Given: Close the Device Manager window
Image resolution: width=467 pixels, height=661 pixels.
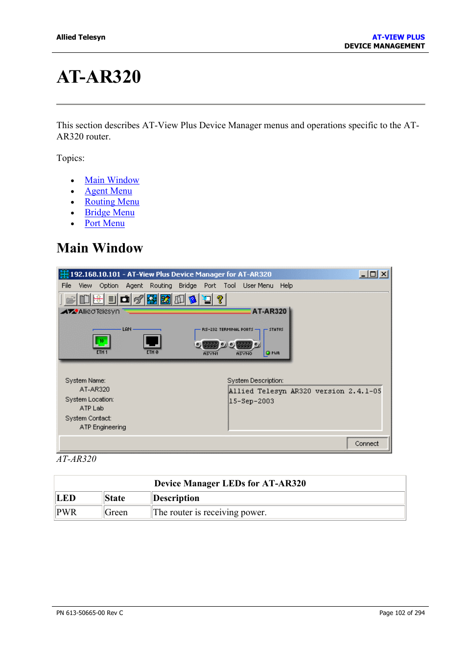Looking at the screenshot, I should pyautogui.click(x=384, y=274).
